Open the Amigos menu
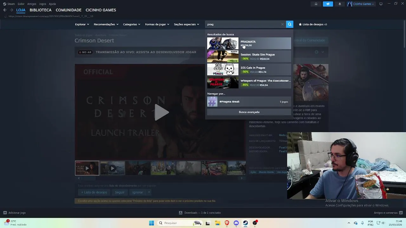This screenshot has height=228, width=406. (32, 4)
